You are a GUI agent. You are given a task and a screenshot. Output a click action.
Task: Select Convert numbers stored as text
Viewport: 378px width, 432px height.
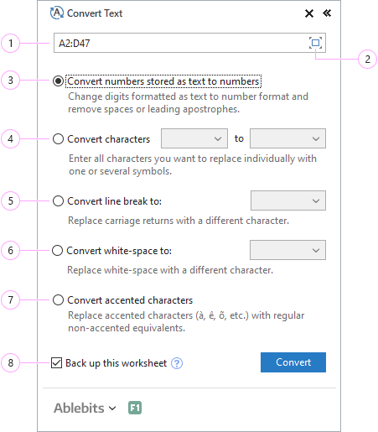(58, 81)
